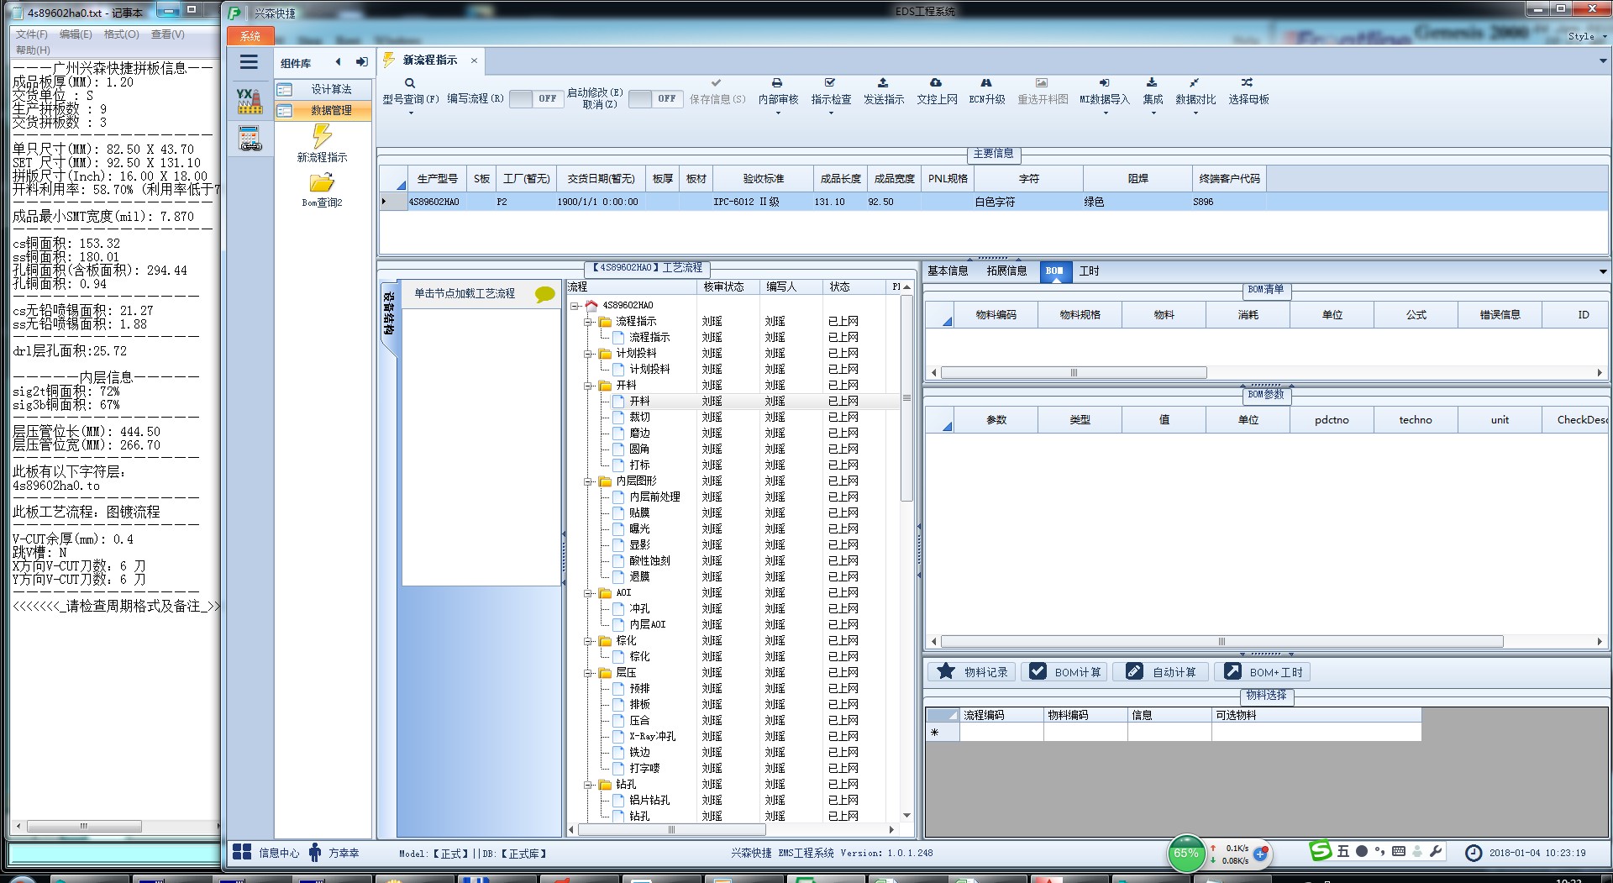Collapse component library with left arrow icon

(338, 61)
